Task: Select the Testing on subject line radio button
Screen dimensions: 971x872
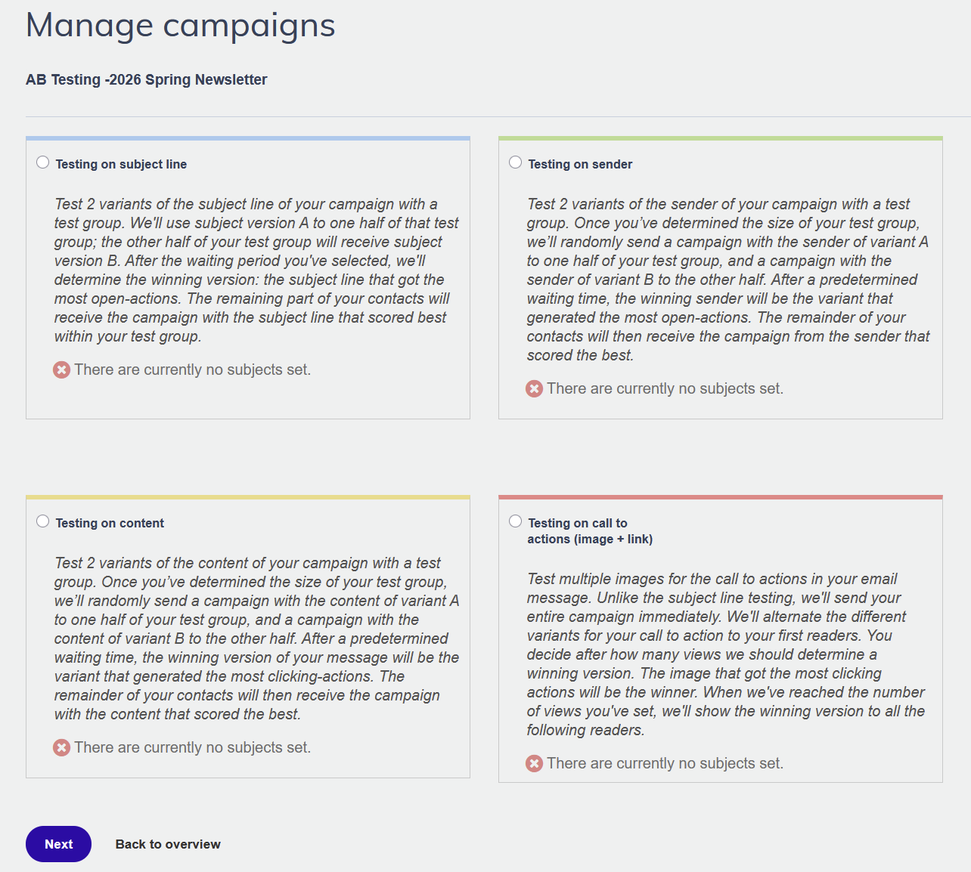Action: click(x=43, y=162)
